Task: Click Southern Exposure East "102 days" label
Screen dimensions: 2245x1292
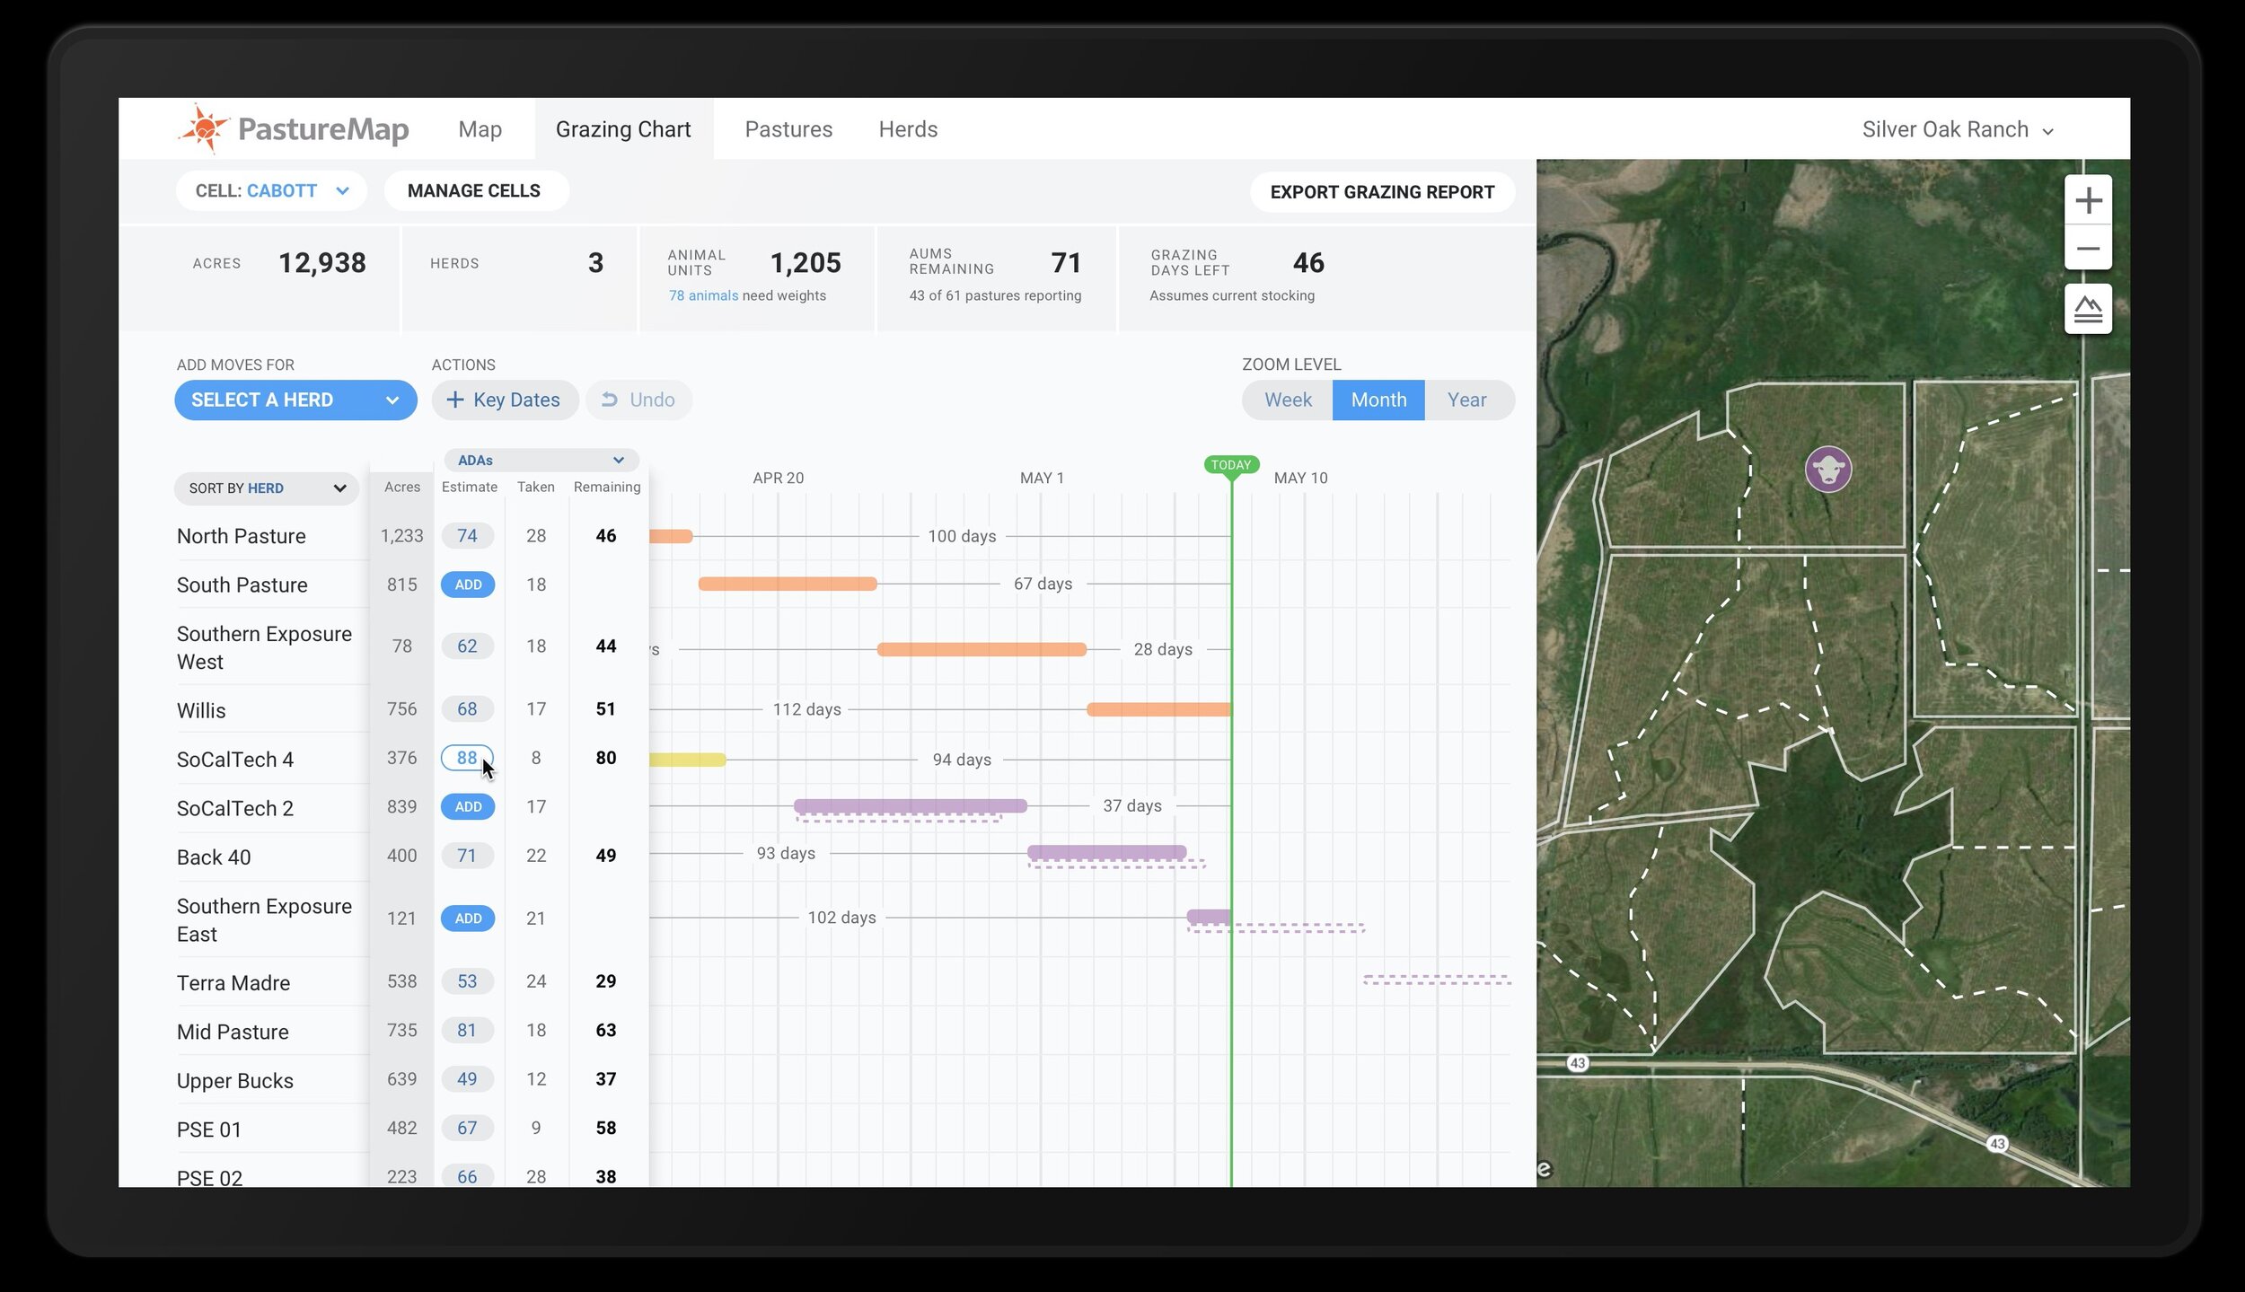Action: click(841, 918)
